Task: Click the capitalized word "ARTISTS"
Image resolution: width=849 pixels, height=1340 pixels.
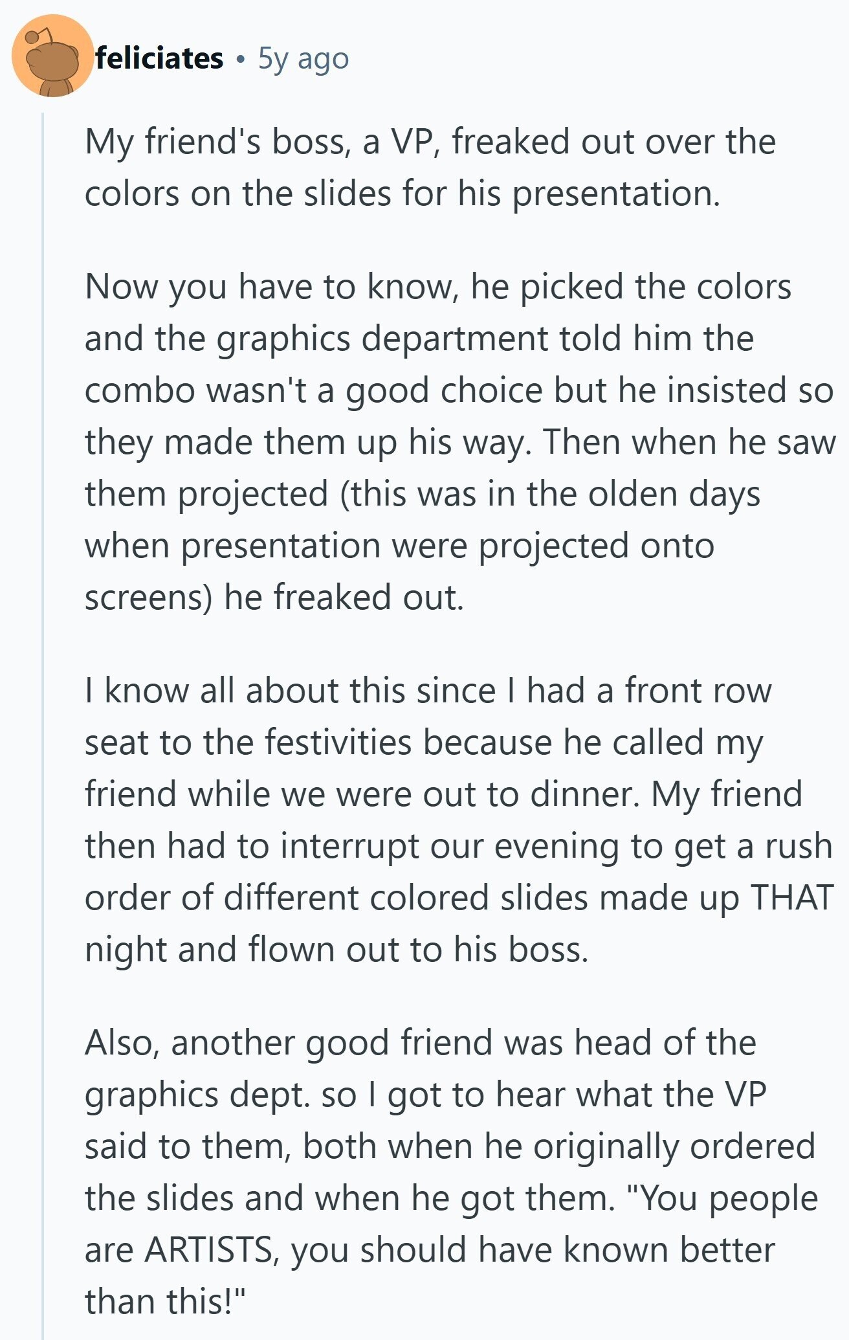Action: point(208,1249)
